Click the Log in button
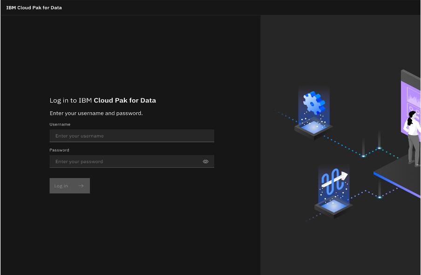Image resolution: width=421 pixels, height=275 pixels. tap(69, 186)
